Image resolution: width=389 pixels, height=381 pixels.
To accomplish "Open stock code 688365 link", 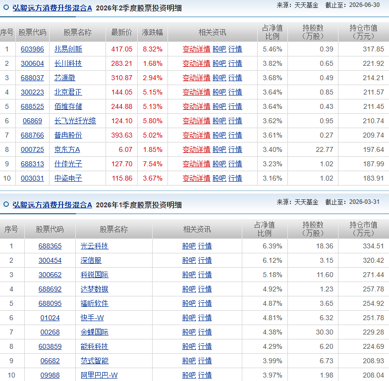I will click(50, 246).
